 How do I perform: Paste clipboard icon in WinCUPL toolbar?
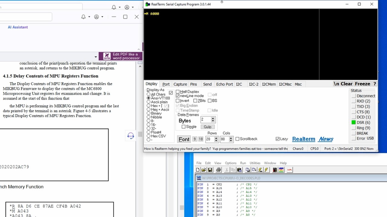239,170
